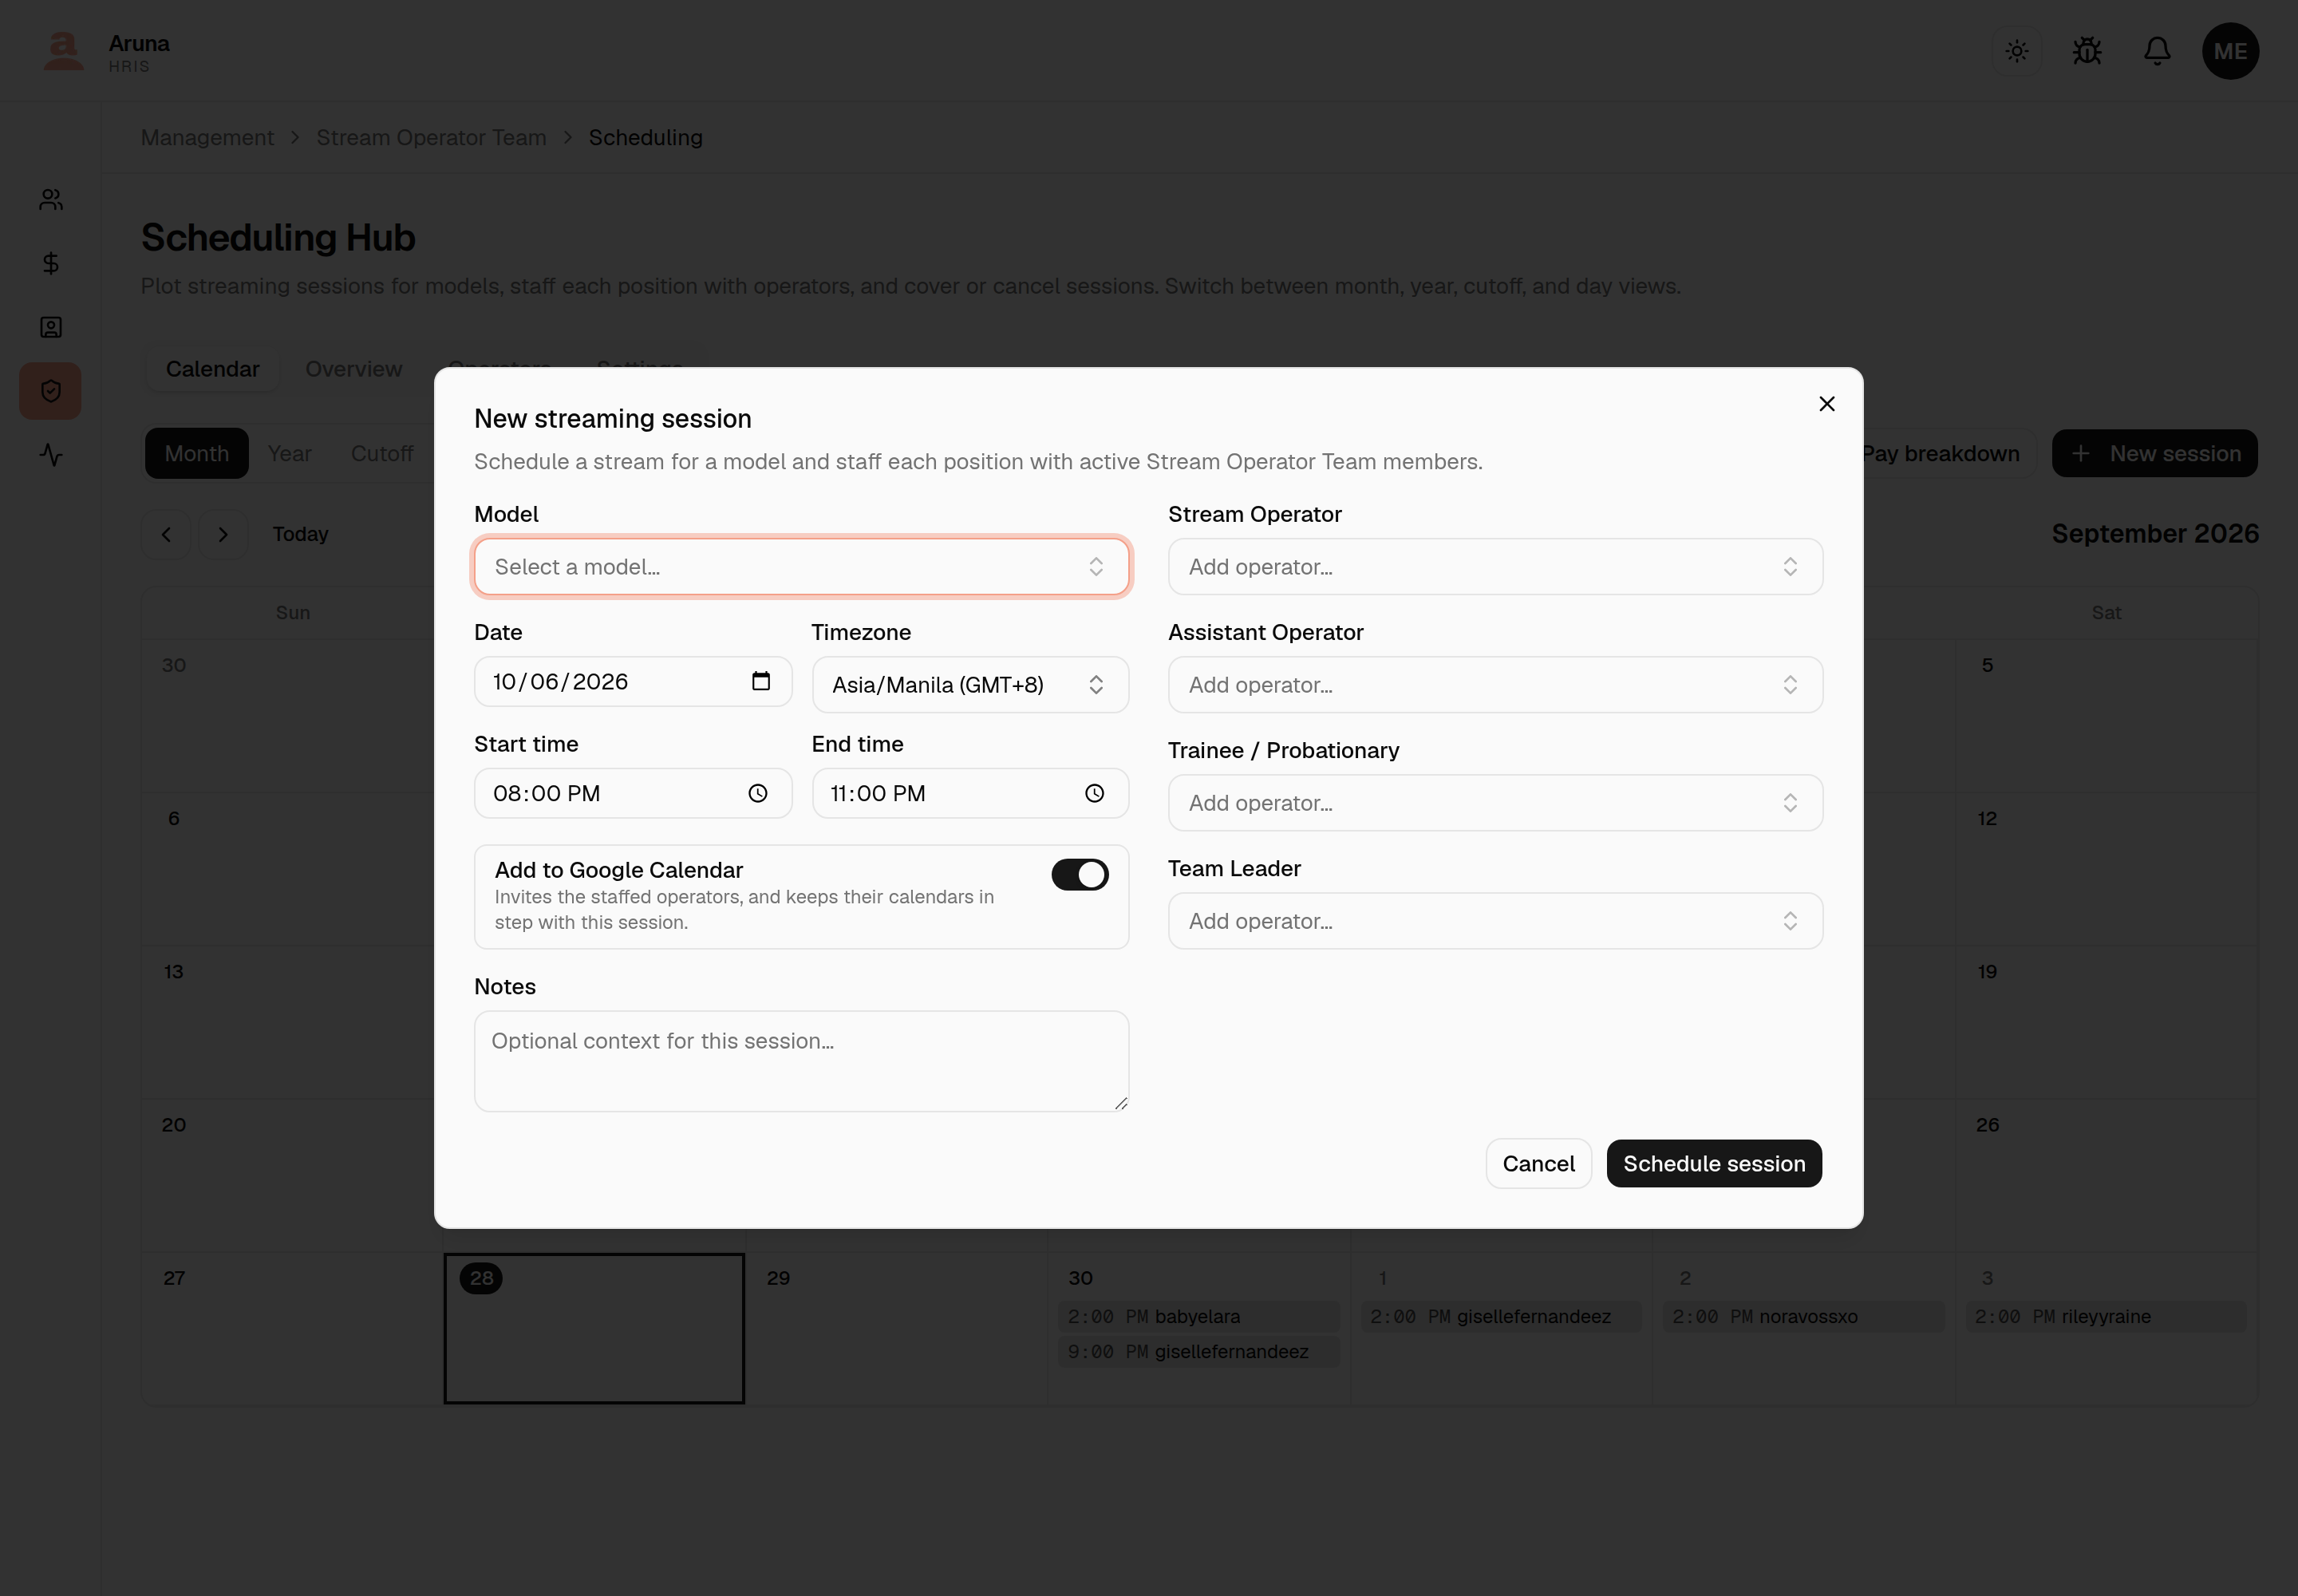The height and width of the screenshot is (1596, 2298).
Task: Click the Schedule session button
Action: tap(1714, 1163)
